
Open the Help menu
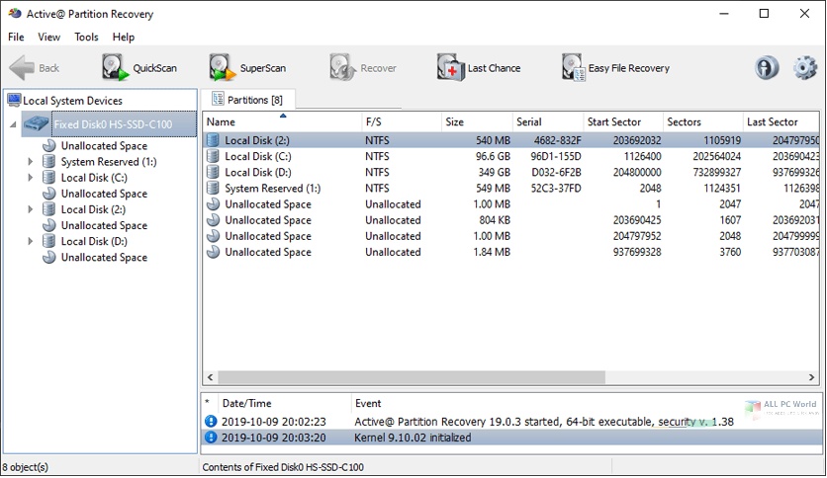pyautogui.click(x=124, y=37)
